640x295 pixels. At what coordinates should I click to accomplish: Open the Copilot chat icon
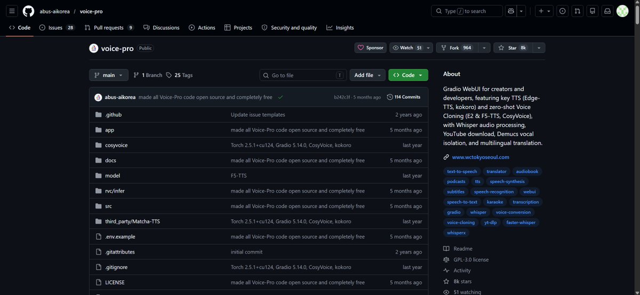[511, 11]
